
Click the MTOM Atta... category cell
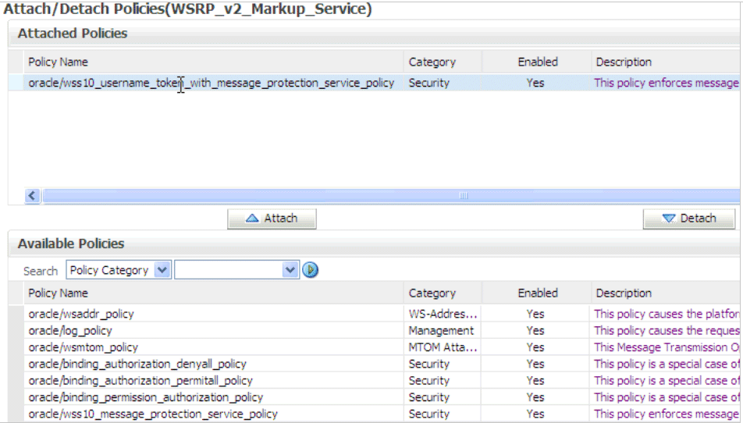(x=443, y=347)
